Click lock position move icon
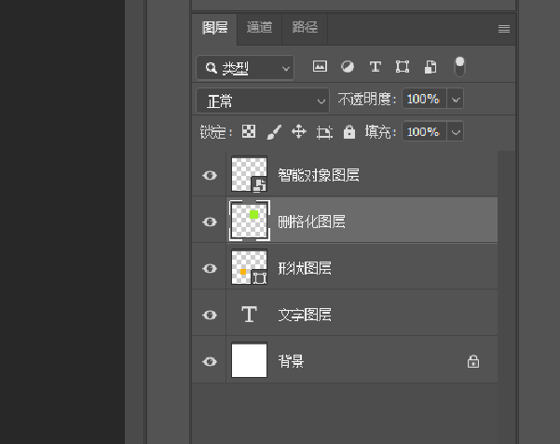This screenshot has height=444, width=560. tap(299, 132)
